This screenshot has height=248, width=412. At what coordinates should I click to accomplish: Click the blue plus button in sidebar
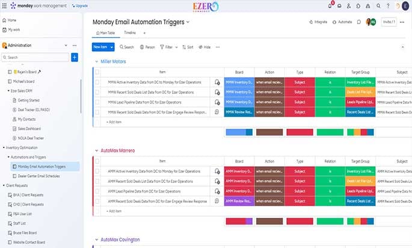pyautogui.click(x=75, y=57)
